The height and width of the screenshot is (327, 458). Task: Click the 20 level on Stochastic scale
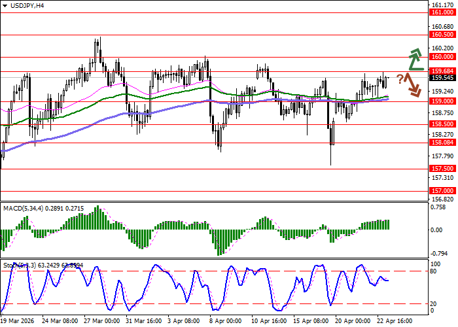click(433, 304)
